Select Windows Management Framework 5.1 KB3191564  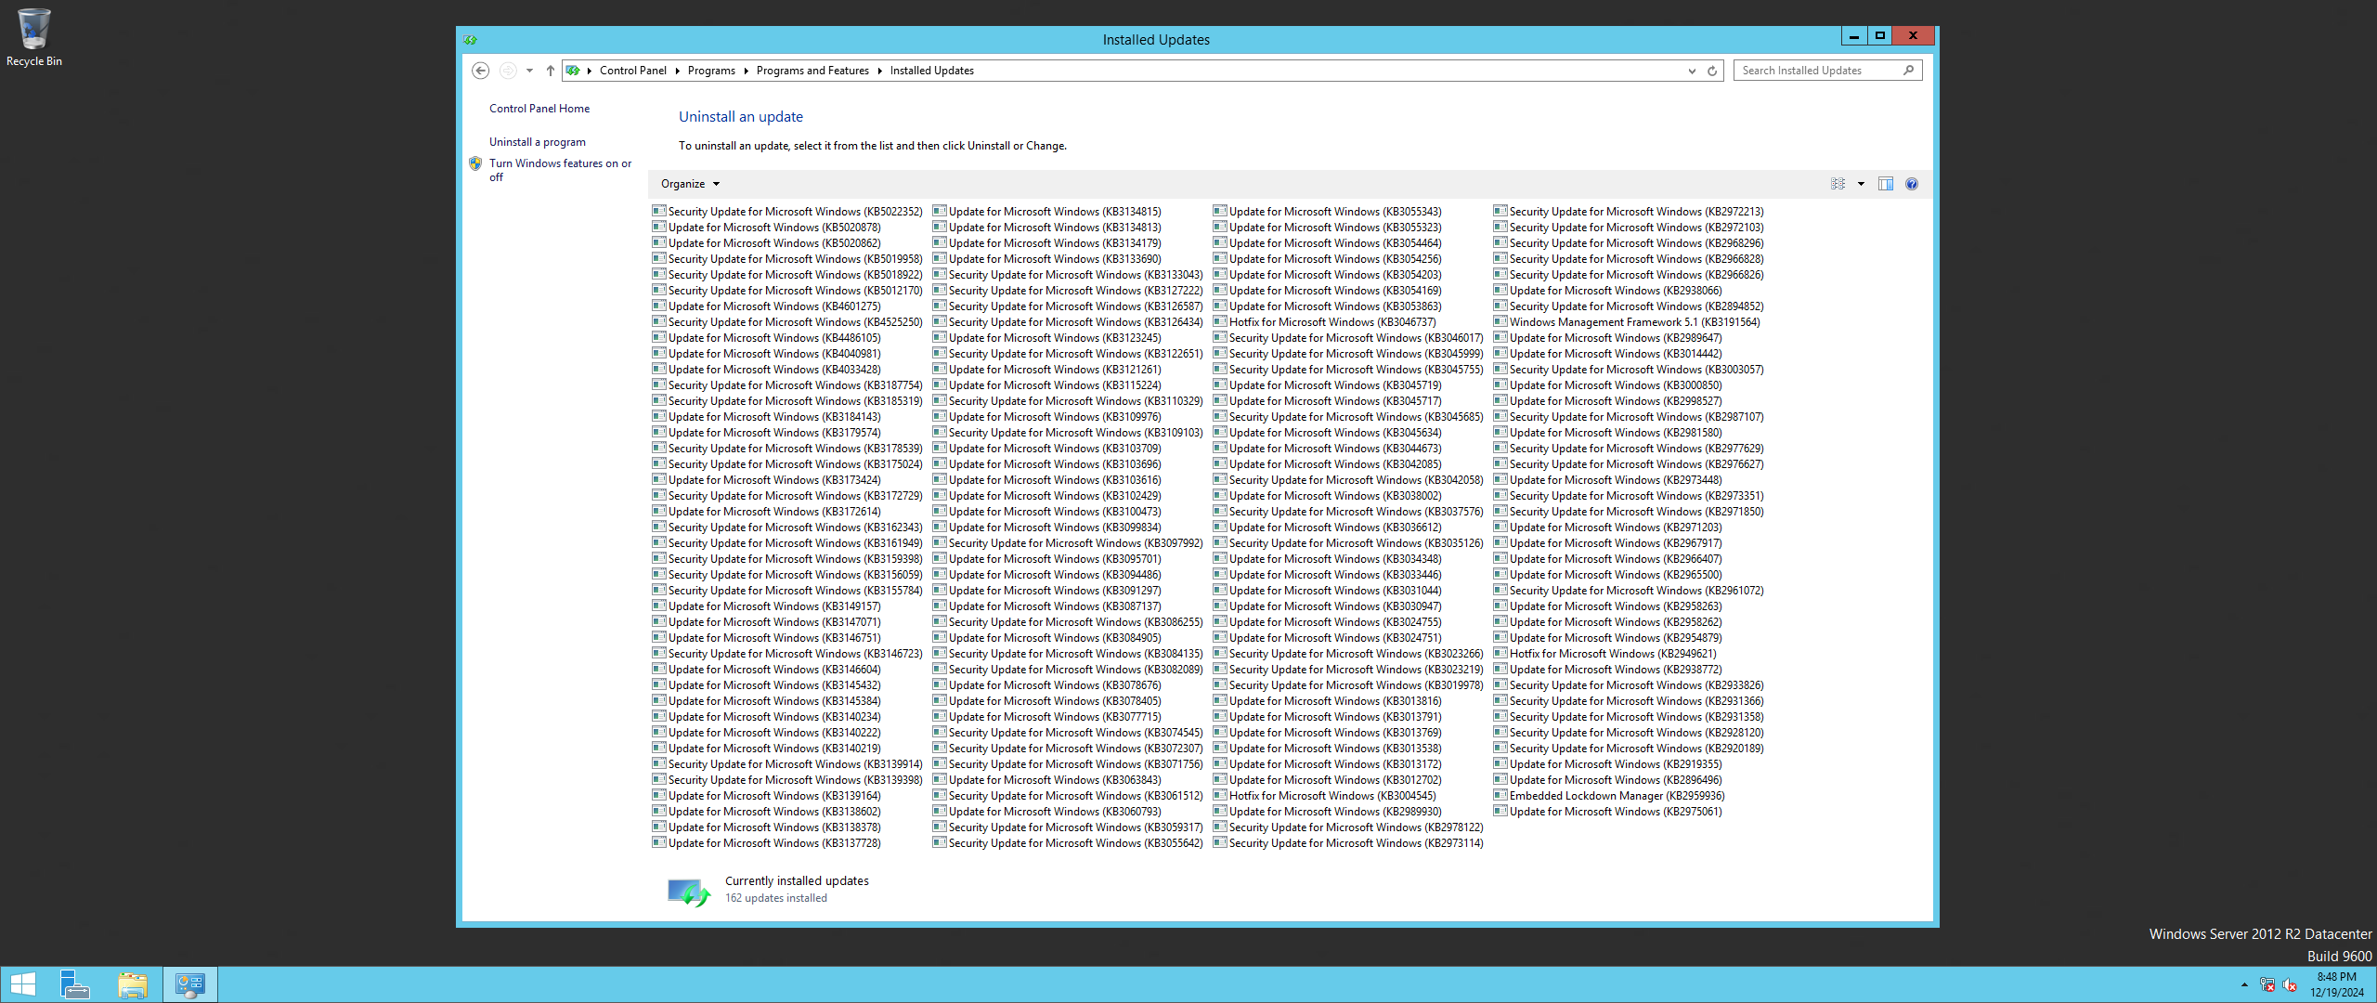click(x=1627, y=322)
